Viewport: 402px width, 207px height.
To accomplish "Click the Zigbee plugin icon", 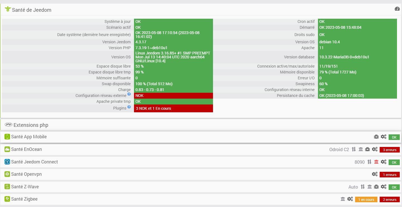I will (x=7, y=199).
